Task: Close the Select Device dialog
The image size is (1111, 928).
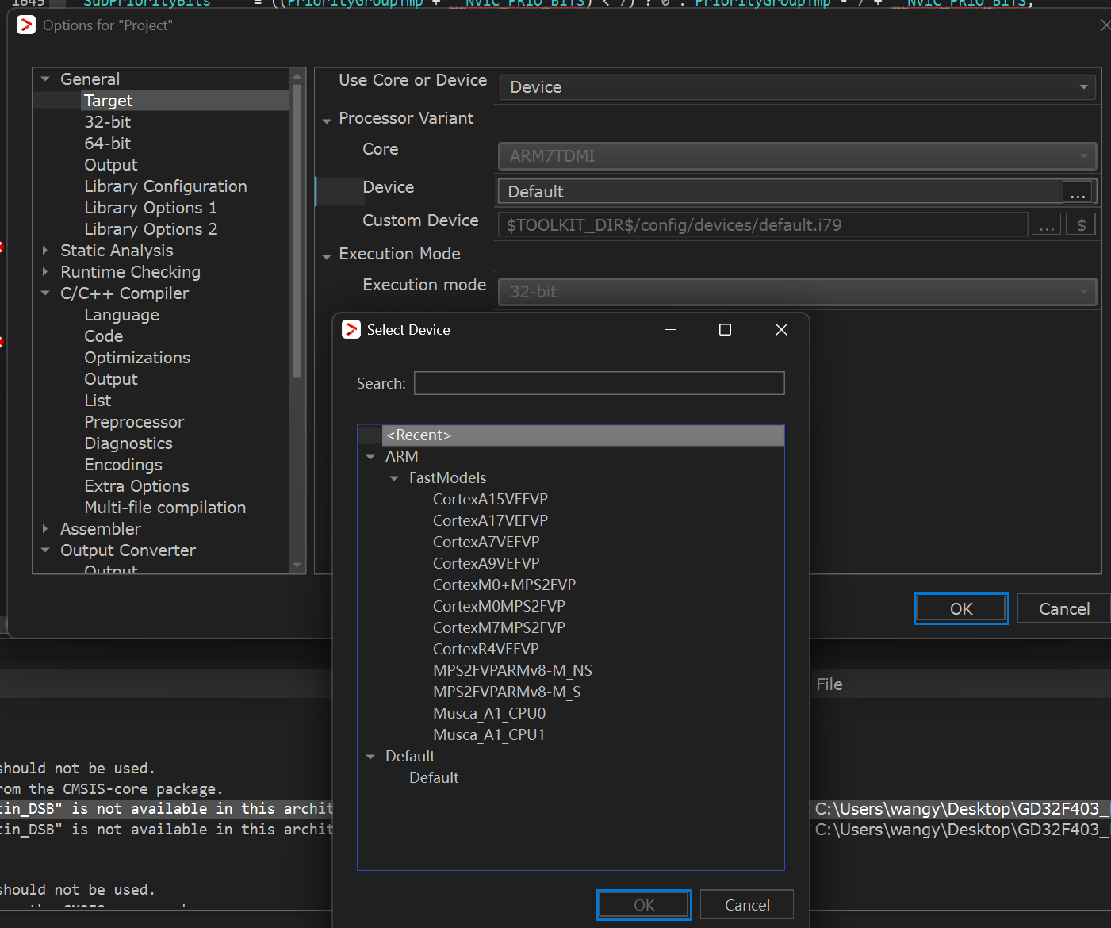Action: tap(781, 329)
